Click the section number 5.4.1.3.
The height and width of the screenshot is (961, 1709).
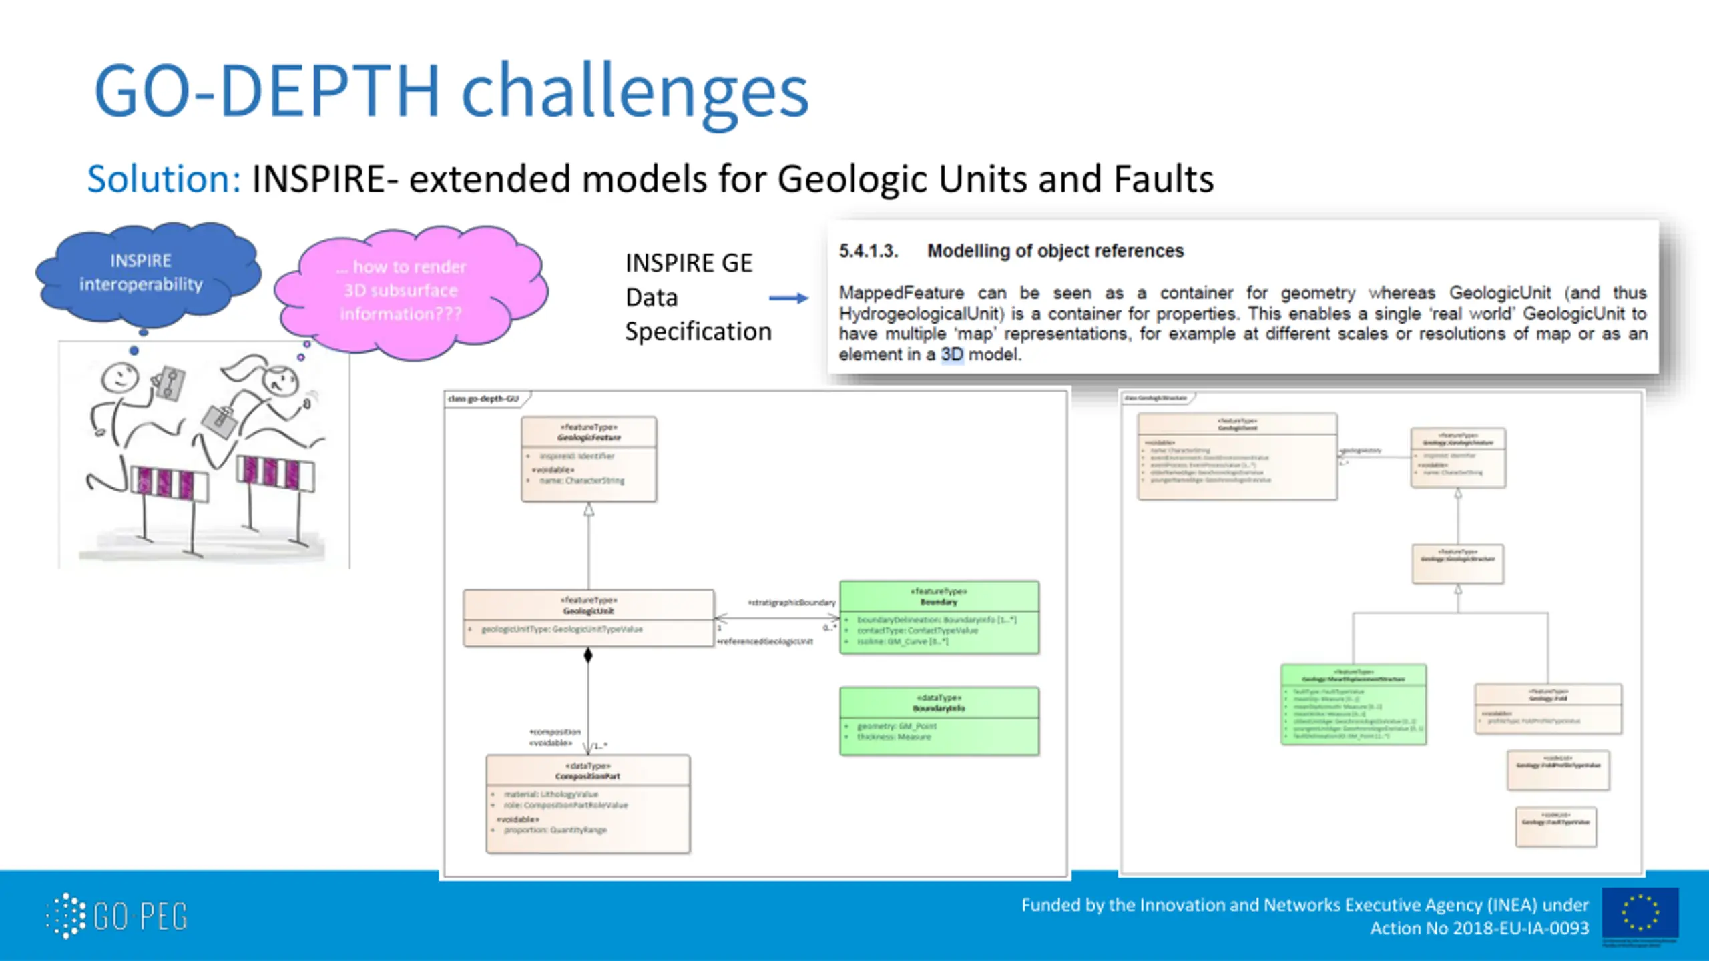(x=869, y=251)
